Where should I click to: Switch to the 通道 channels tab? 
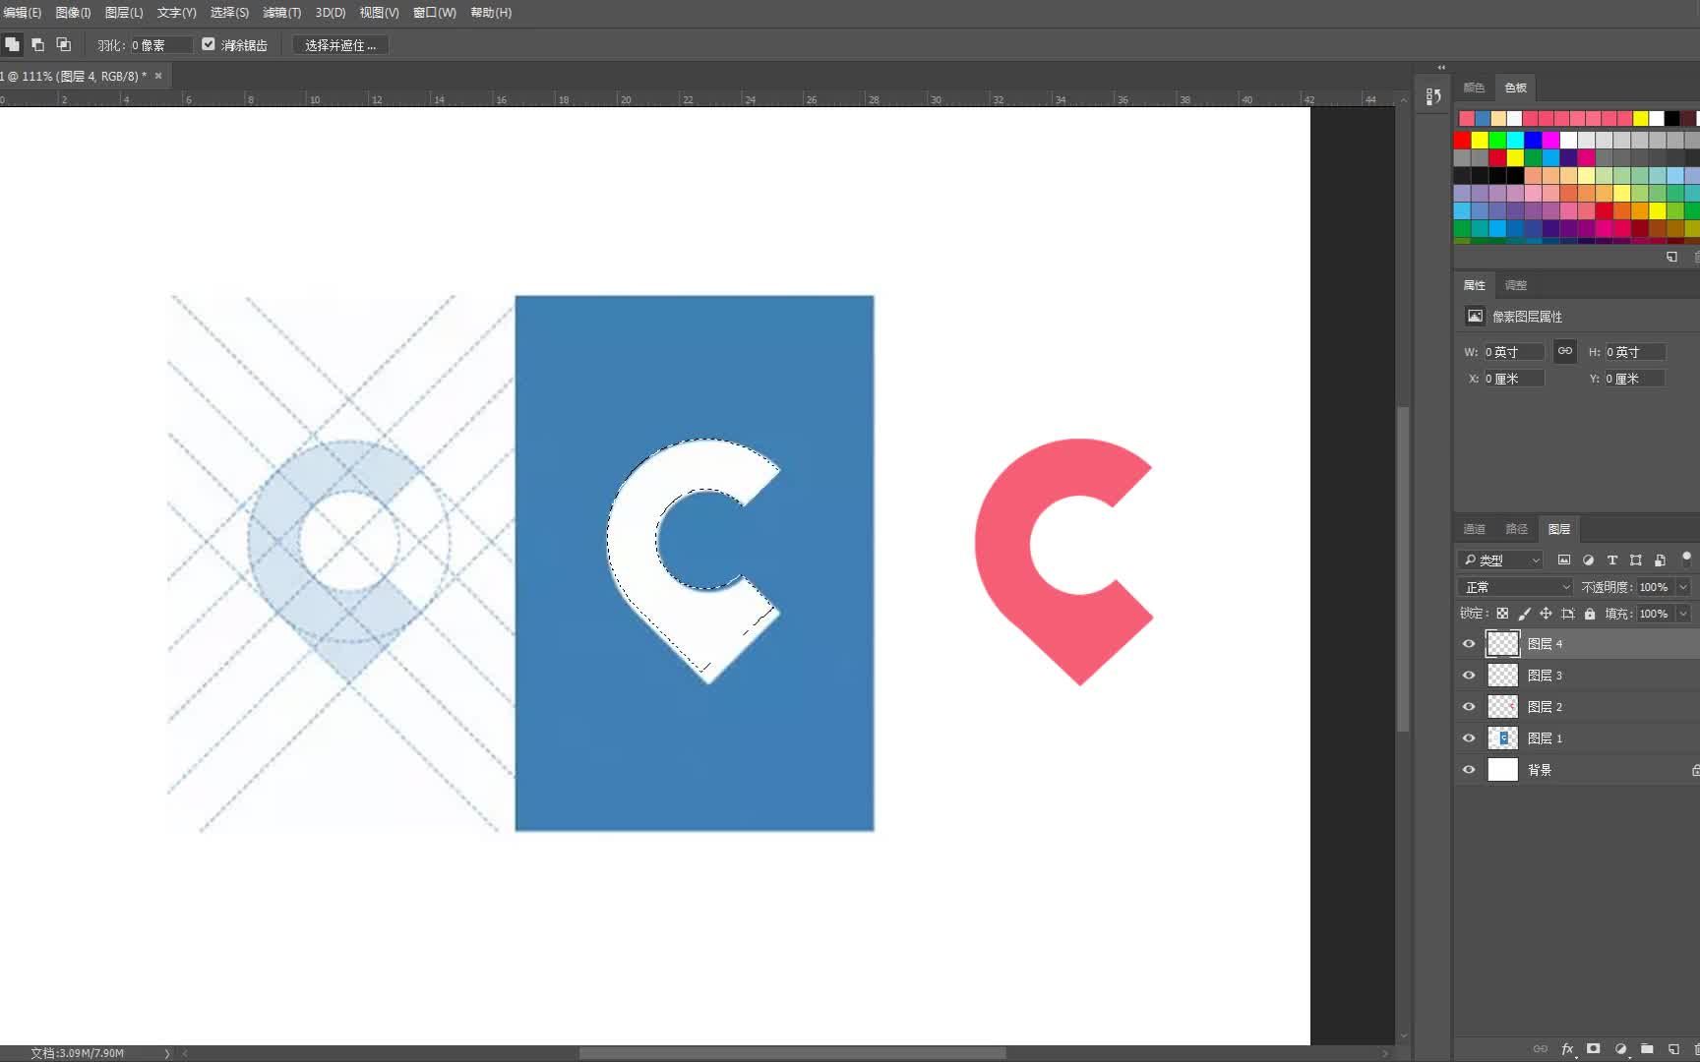point(1474,529)
